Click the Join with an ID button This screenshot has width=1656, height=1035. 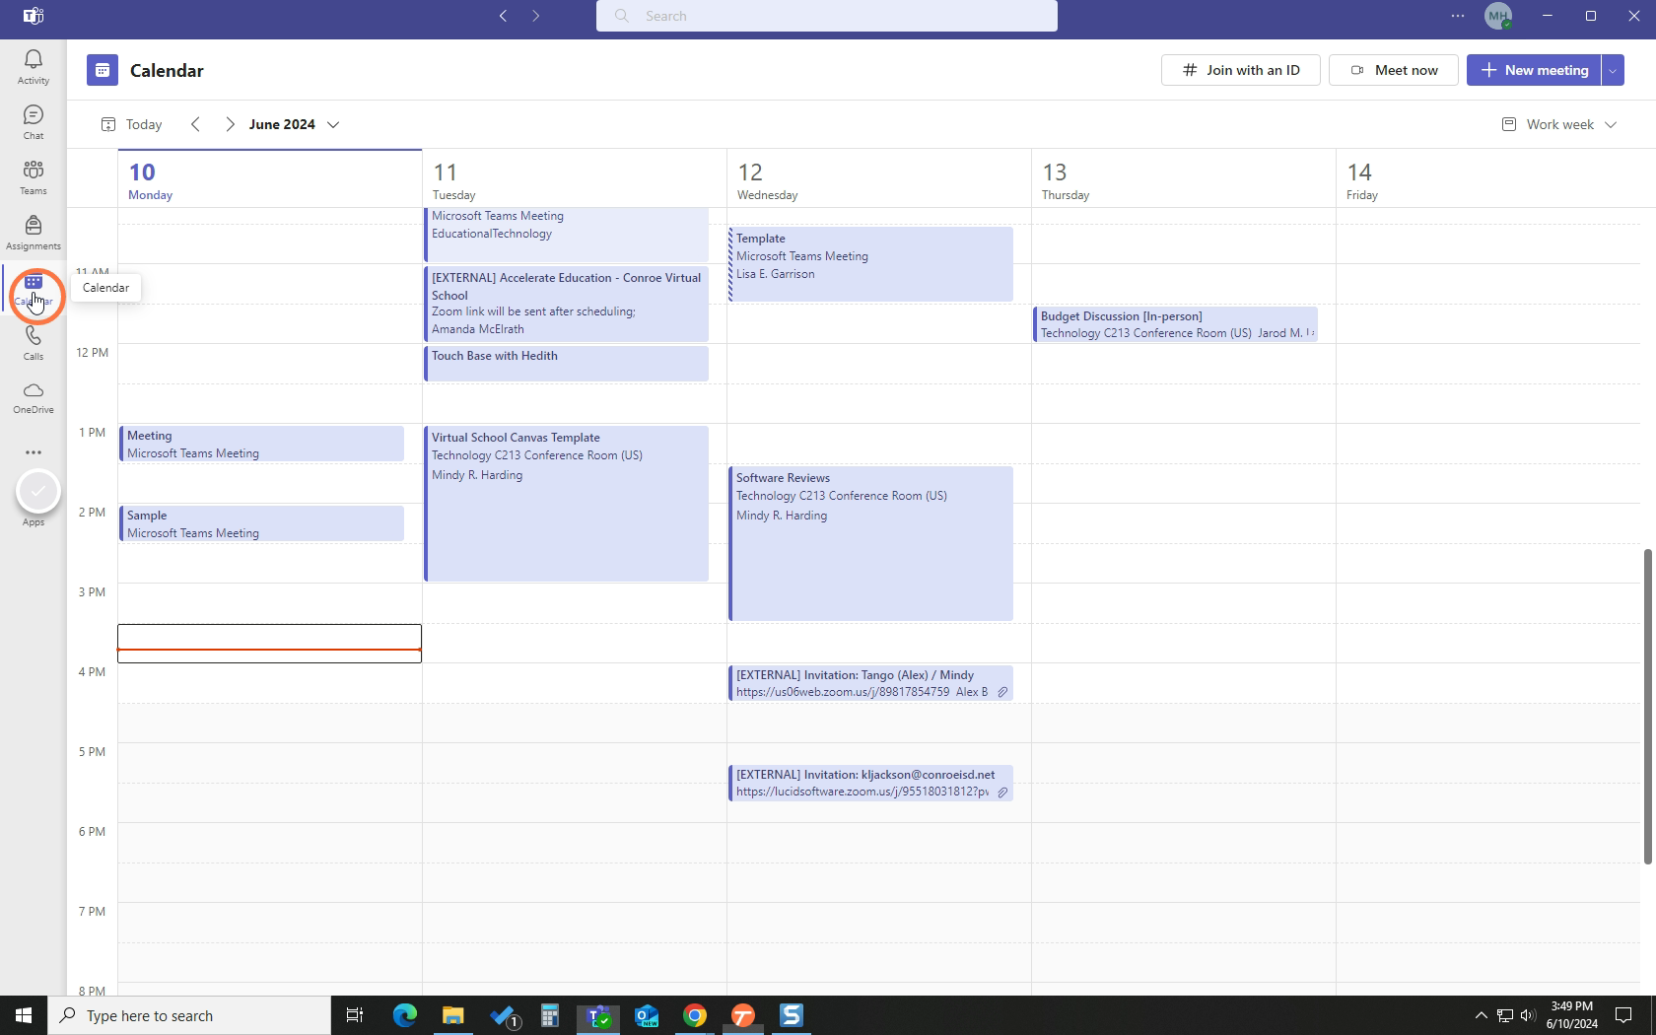(x=1241, y=70)
